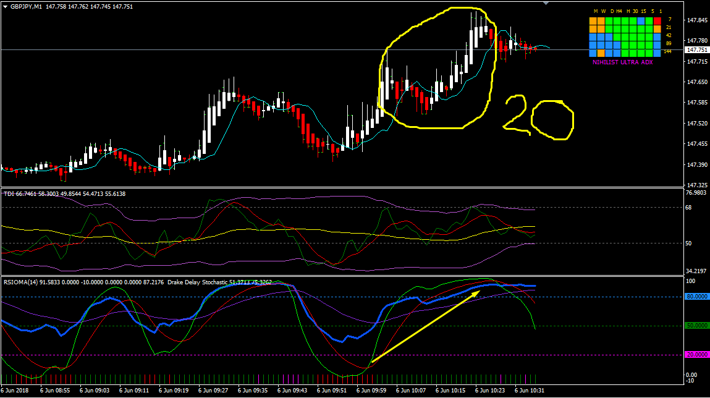Click the magenta 20.0000 level label
Viewport: 710px width, 398px height.
(696, 355)
